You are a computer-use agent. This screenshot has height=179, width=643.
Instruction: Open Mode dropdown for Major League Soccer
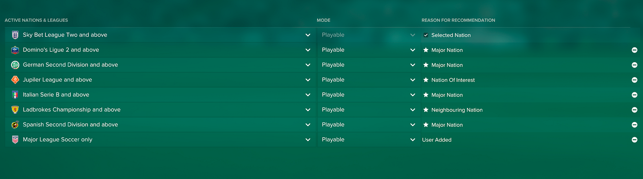412,140
